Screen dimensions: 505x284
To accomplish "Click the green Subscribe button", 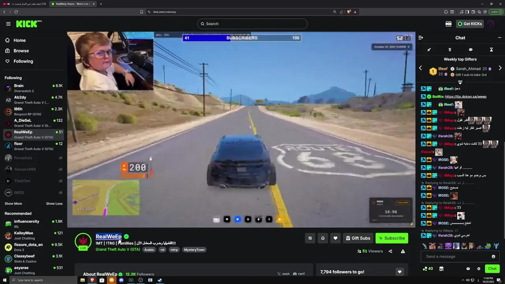I will (392, 238).
